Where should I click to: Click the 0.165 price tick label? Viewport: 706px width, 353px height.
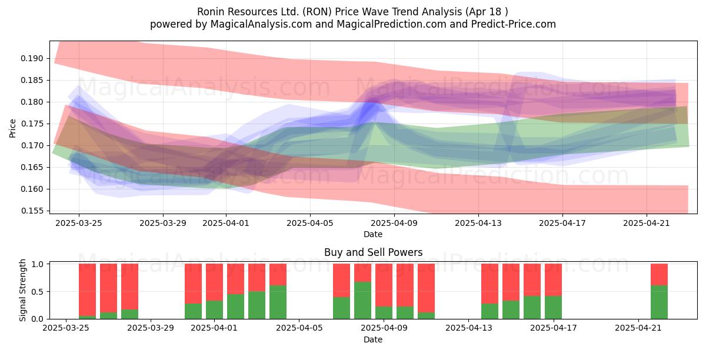coord(33,167)
